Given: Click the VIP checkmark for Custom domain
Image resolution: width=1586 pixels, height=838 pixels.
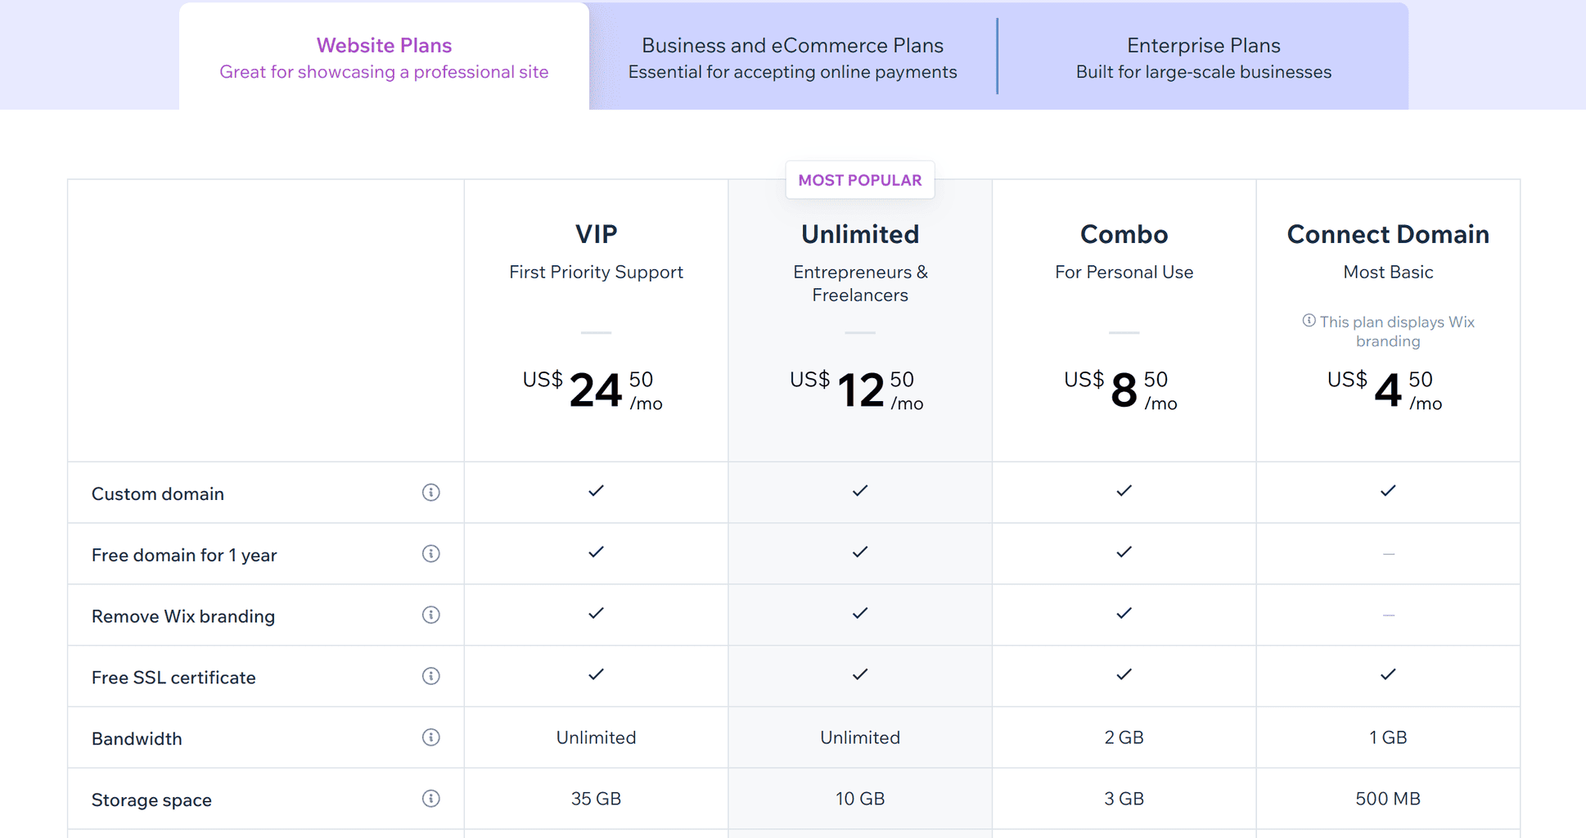Looking at the screenshot, I should coord(596,491).
